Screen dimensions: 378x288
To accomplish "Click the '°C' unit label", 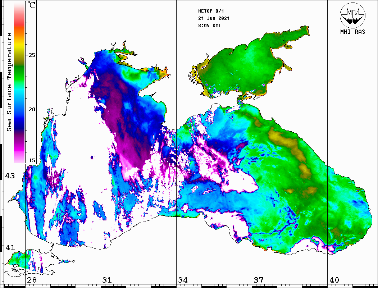I will coord(31,5).
